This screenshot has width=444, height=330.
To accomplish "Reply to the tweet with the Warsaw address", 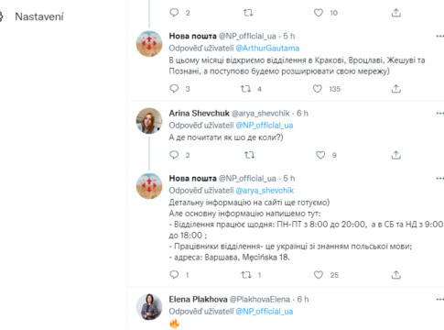I will pyautogui.click(x=174, y=275).
